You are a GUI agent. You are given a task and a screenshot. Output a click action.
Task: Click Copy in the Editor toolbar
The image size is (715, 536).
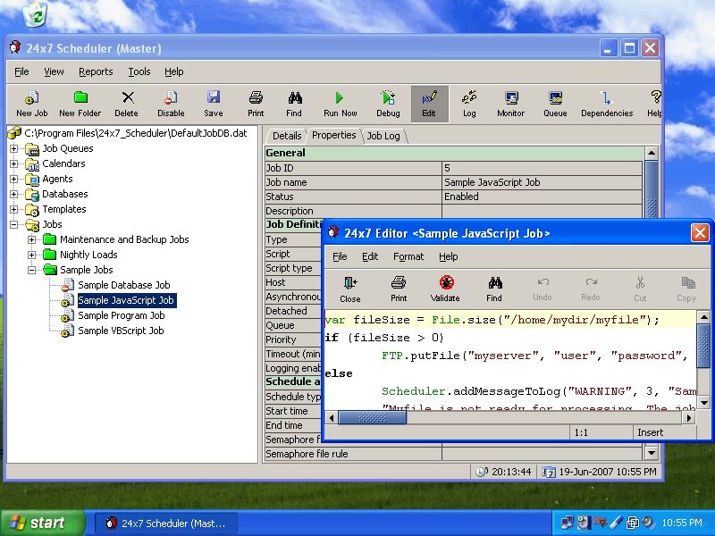coord(686,289)
